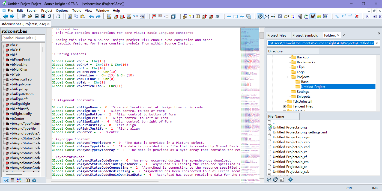Click the Save file toolbar icon
Image resolution: width=382 pixels, height=191 pixels.
36,17
